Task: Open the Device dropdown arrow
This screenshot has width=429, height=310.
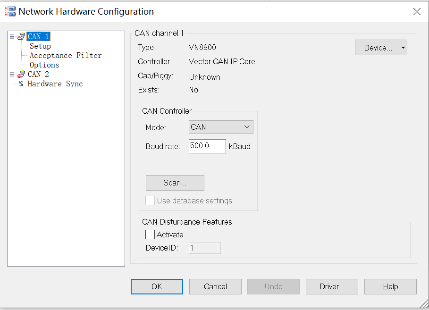Action: point(403,48)
